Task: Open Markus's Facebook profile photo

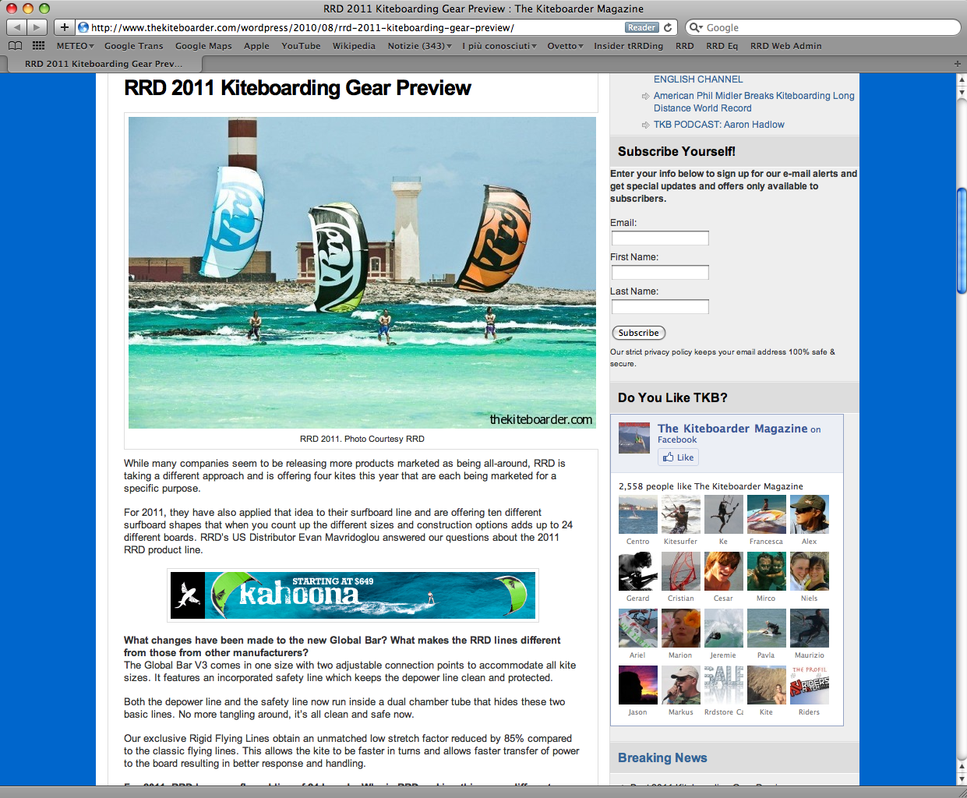Action: click(x=681, y=685)
